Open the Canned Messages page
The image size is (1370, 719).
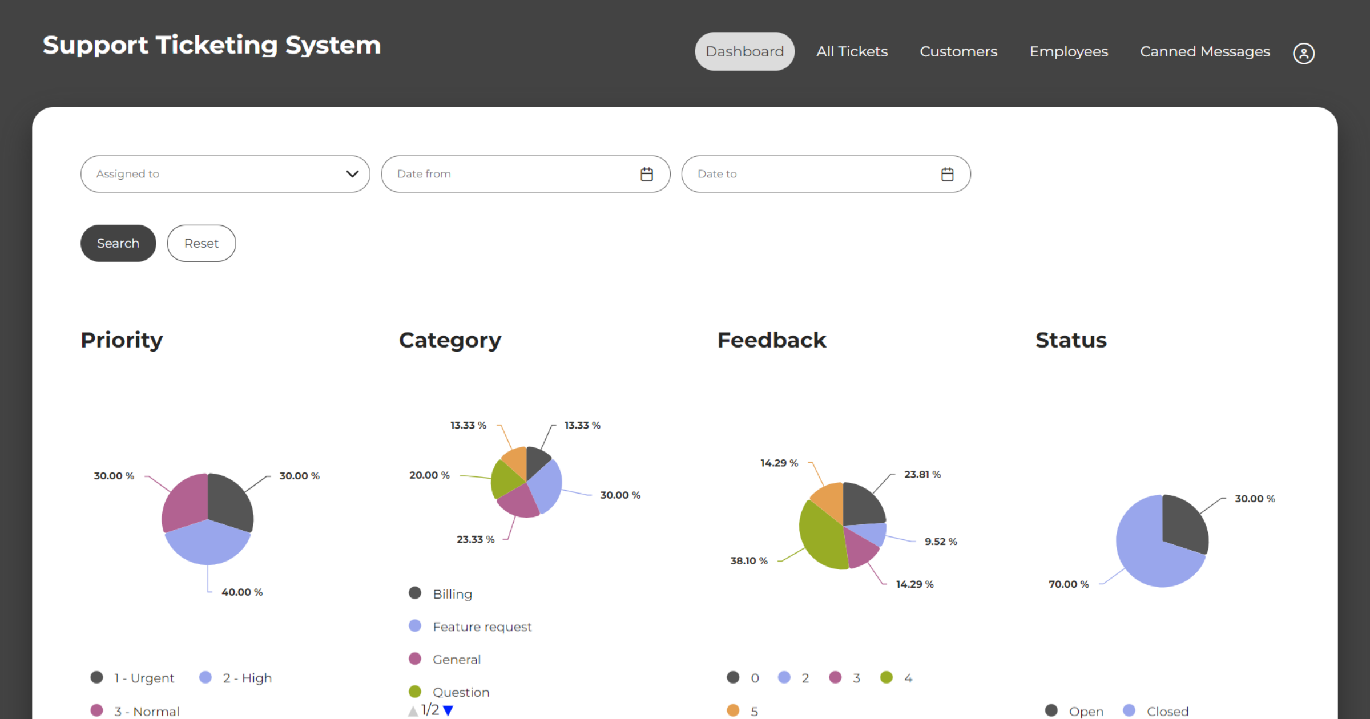[1204, 51]
